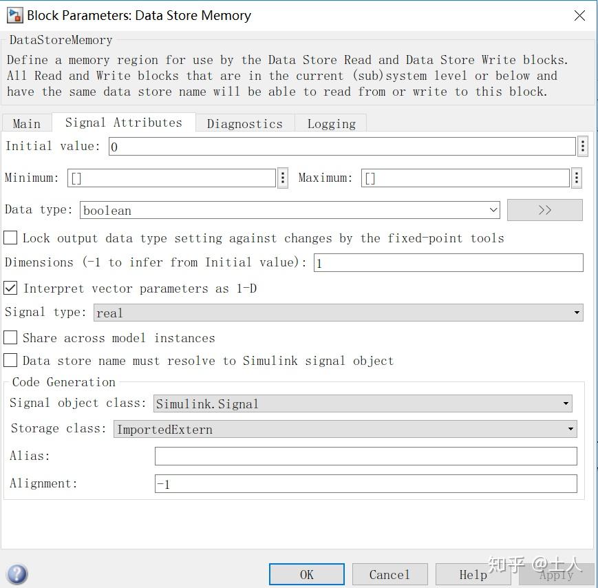The image size is (598, 588).
Task: Switch to the Diagnostics tab
Action: coord(244,123)
